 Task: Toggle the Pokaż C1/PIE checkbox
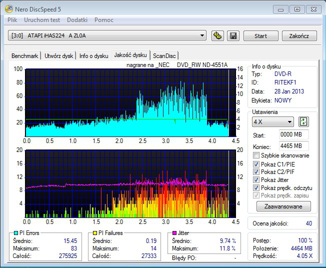pyautogui.click(x=256, y=164)
